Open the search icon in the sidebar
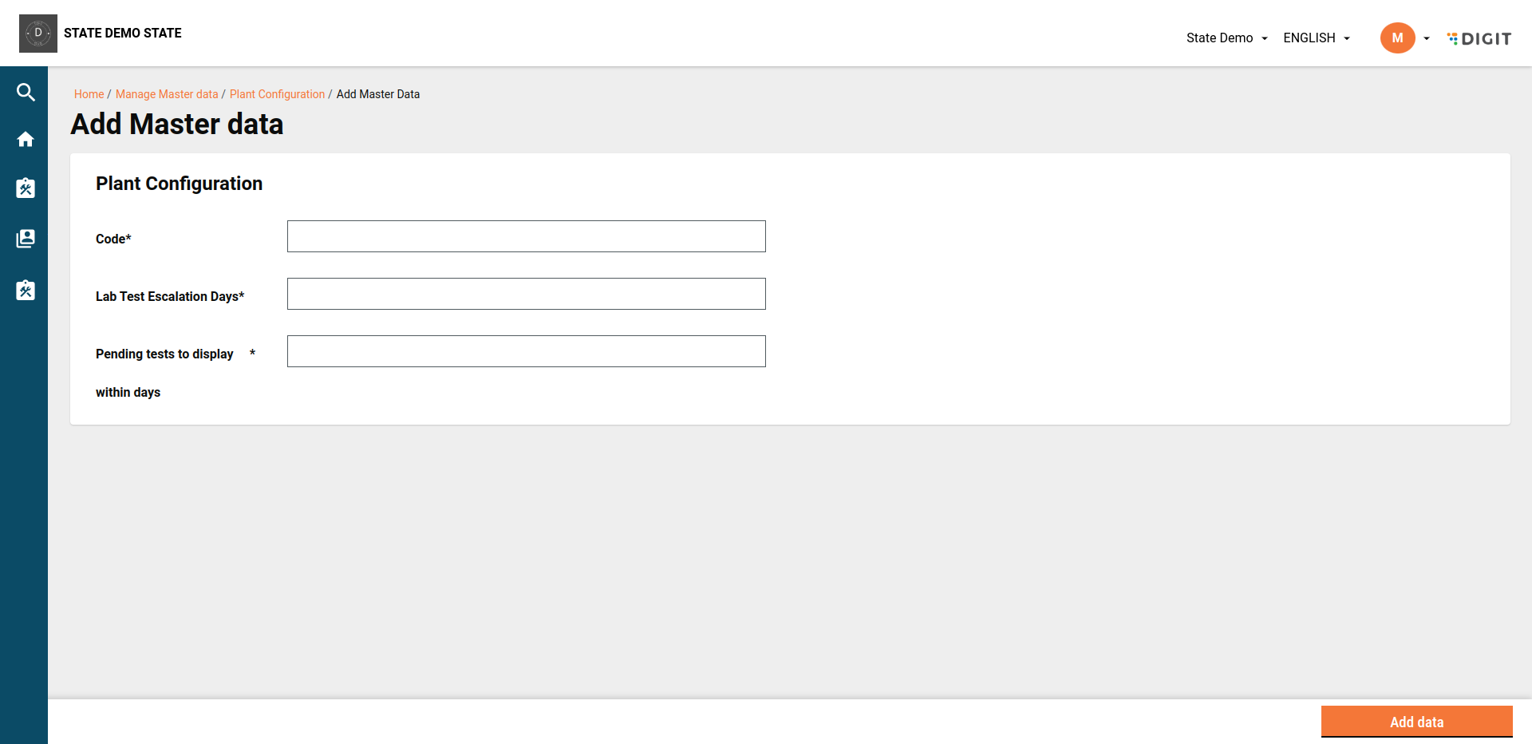Viewport: 1532px width, 744px height. click(x=26, y=93)
